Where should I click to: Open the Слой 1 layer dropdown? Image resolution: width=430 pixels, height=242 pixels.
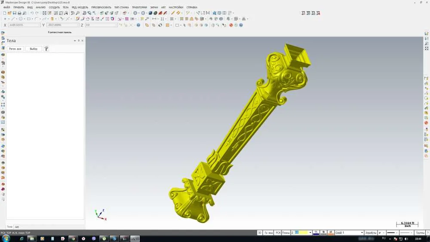click(x=349, y=233)
